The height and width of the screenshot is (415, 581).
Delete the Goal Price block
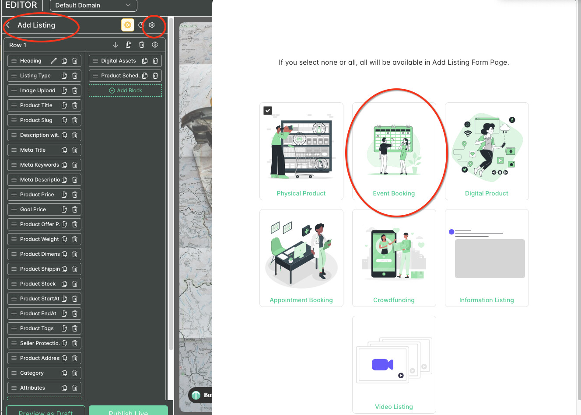[75, 209]
